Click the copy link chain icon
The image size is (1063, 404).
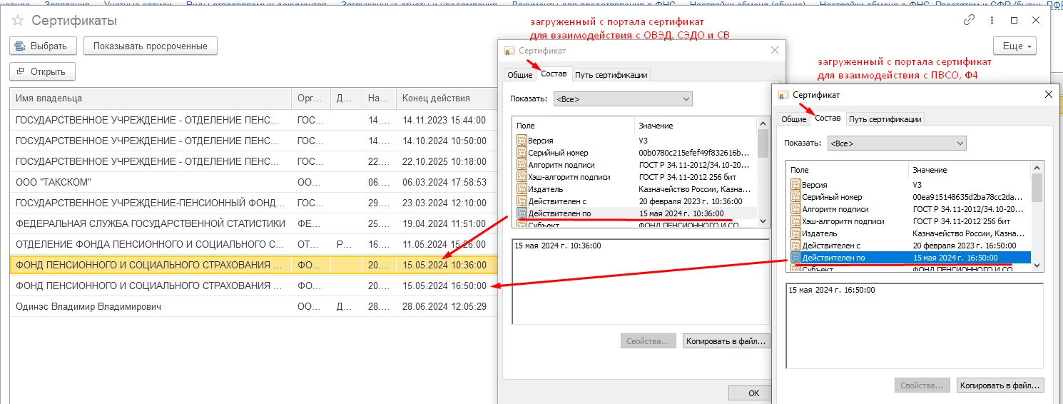point(969,21)
